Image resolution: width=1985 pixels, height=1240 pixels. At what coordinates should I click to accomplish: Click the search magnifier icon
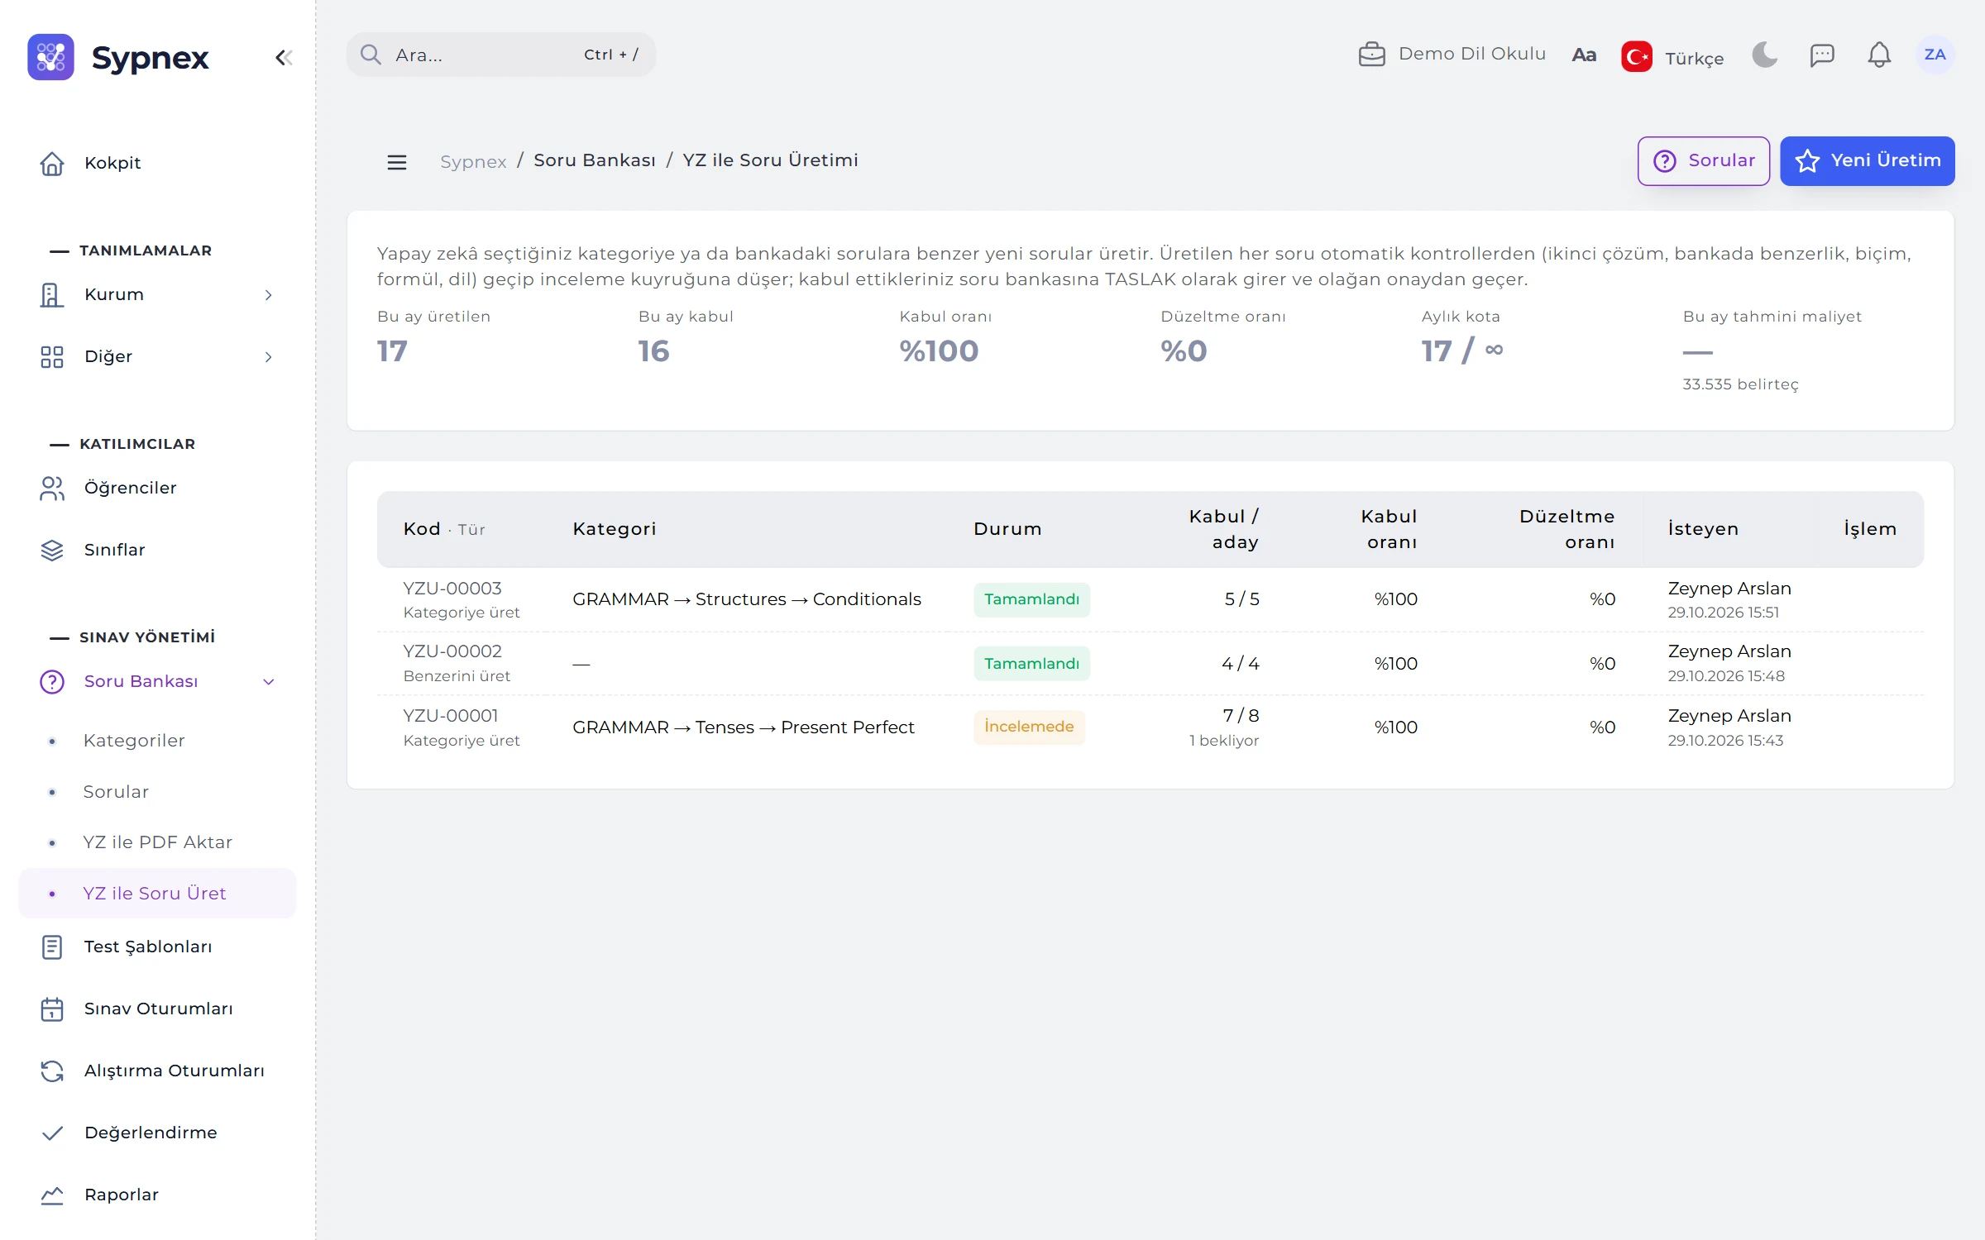[x=371, y=55]
